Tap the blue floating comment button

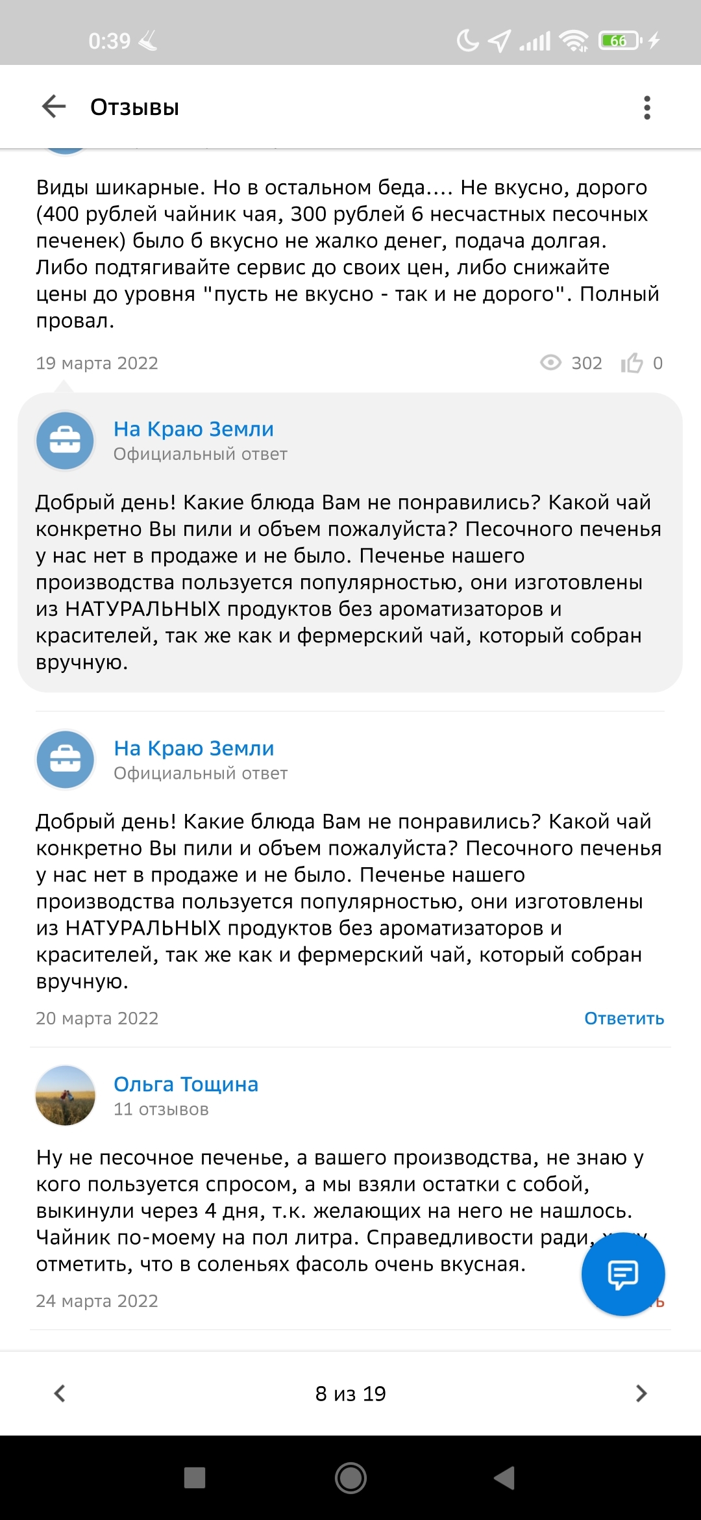pyautogui.click(x=622, y=1274)
